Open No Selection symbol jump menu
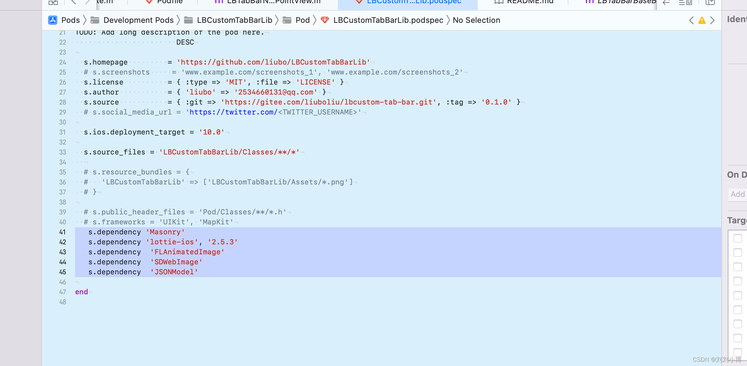 (x=476, y=20)
